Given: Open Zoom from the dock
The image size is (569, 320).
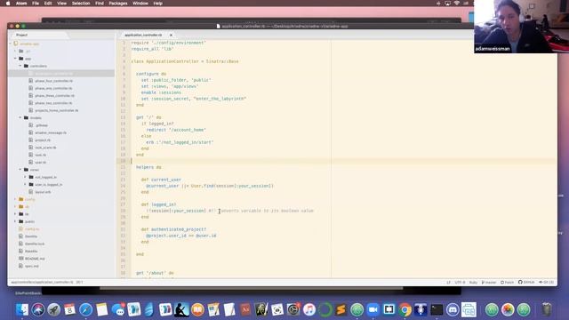Looking at the screenshot, I should (x=373, y=309).
